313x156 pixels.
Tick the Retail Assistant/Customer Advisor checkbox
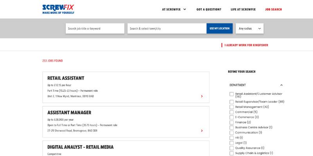[x=232, y=94]
